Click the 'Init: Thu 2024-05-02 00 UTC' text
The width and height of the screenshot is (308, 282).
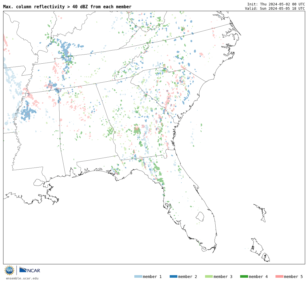click(x=276, y=4)
